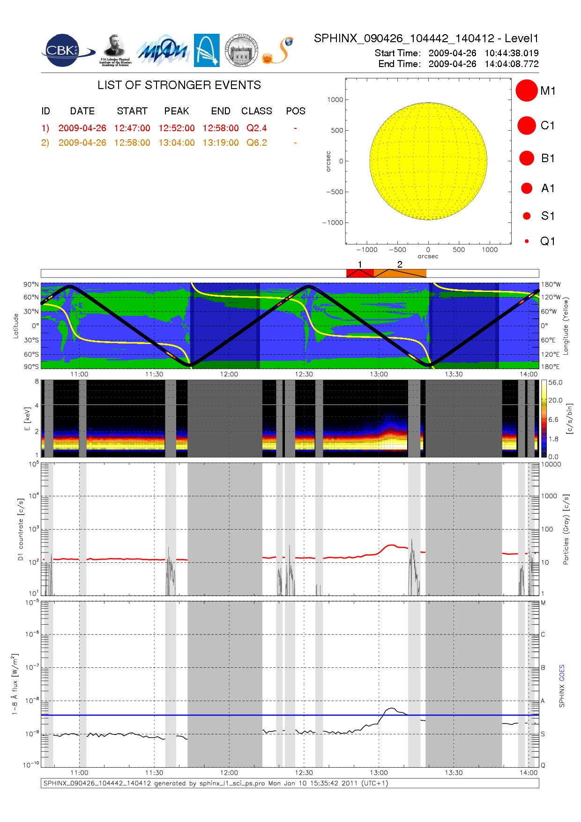Click start time value 10:44:38.019
Image resolution: width=581 pixels, height=822 pixels.
coord(512,53)
